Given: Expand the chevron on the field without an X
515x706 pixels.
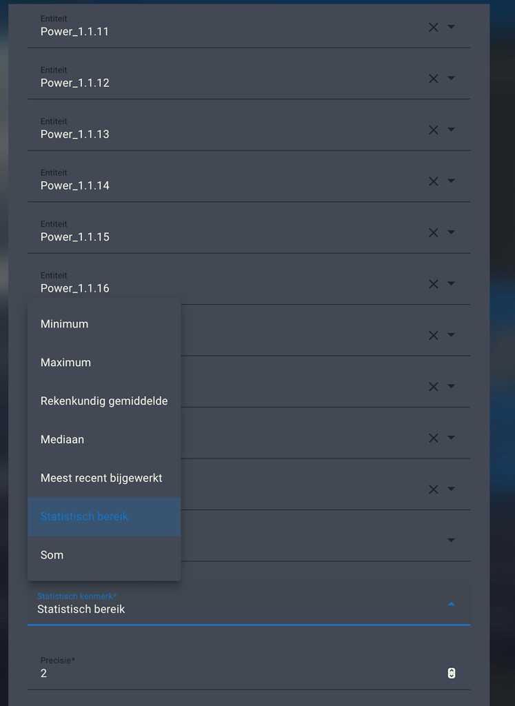Looking at the screenshot, I should point(451,540).
